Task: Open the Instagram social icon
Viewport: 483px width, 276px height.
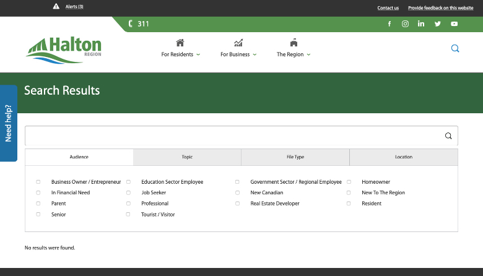Action: tap(406, 24)
